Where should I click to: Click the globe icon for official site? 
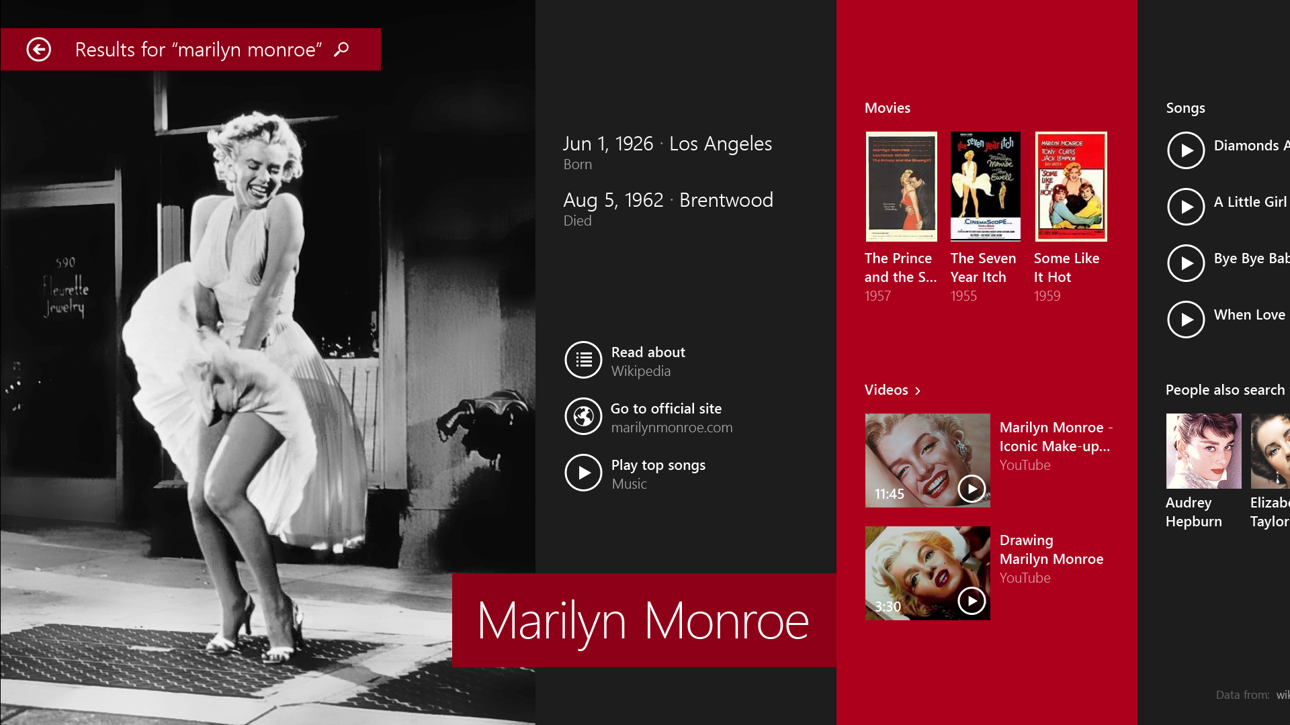point(583,417)
